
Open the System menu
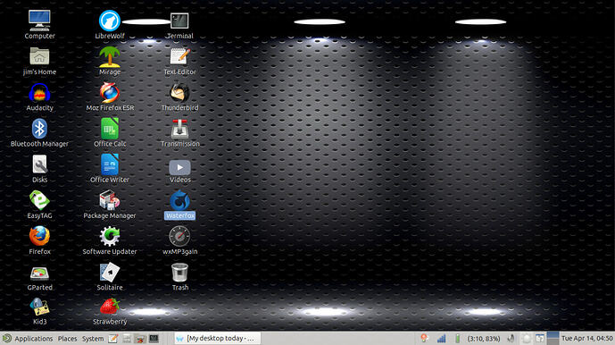click(93, 339)
